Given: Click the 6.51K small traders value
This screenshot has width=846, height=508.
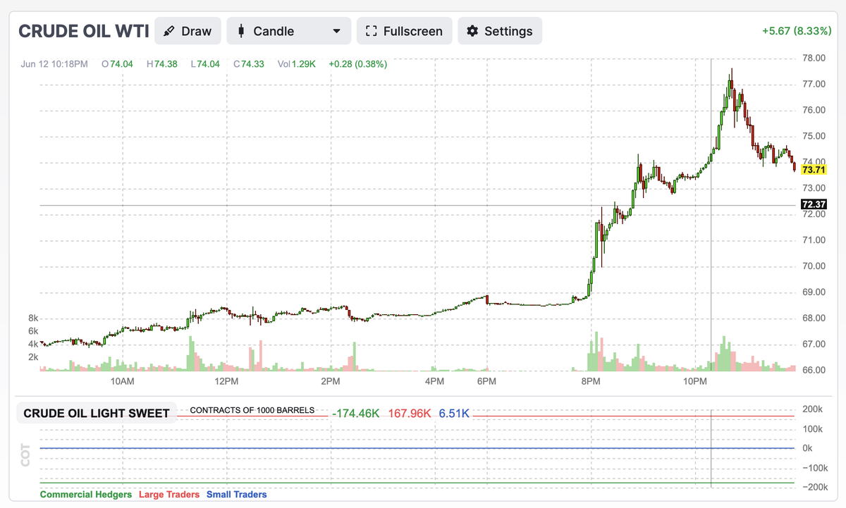Looking at the screenshot, I should pos(454,414).
